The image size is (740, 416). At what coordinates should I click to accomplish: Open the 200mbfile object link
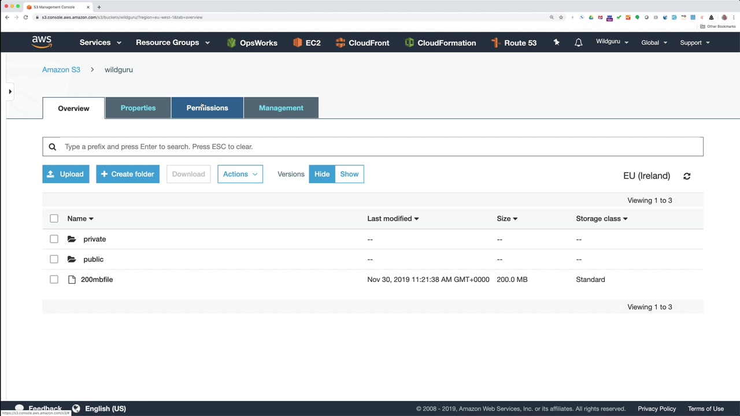click(97, 280)
